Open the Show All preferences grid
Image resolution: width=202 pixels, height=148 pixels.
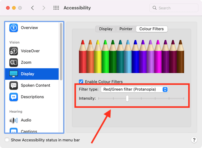pyautogui.click(x=56, y=8)
